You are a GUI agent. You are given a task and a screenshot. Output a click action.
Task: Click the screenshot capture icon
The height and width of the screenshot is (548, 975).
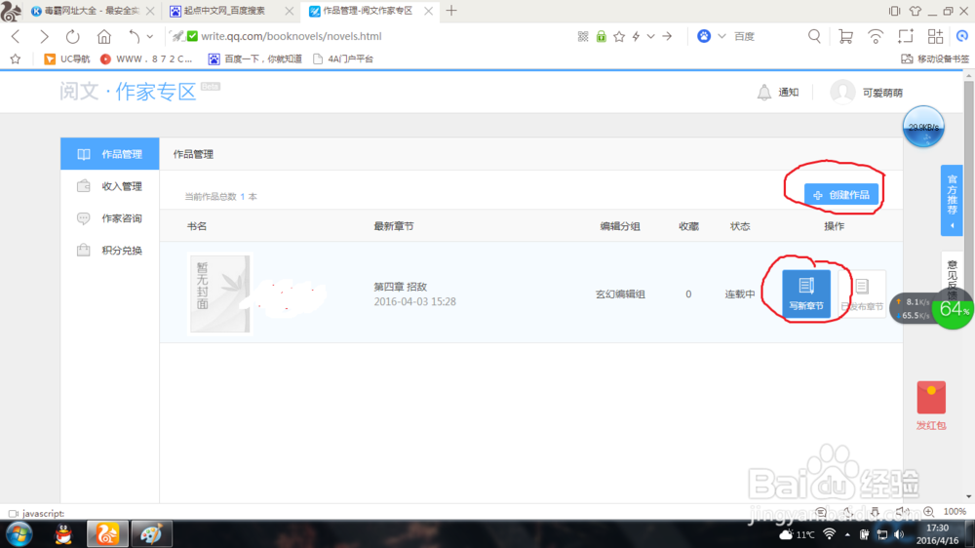pos(906,36)
